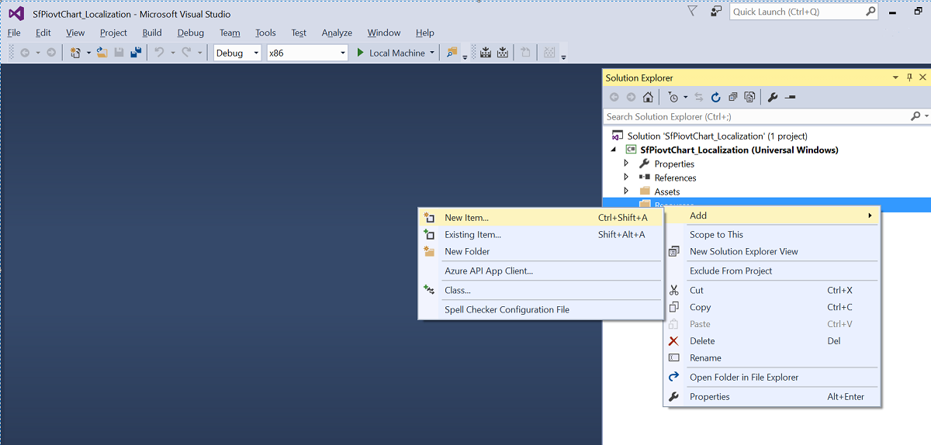Click the Save single file icon
Screen dimensions: 931x445
tap(119, 53)
